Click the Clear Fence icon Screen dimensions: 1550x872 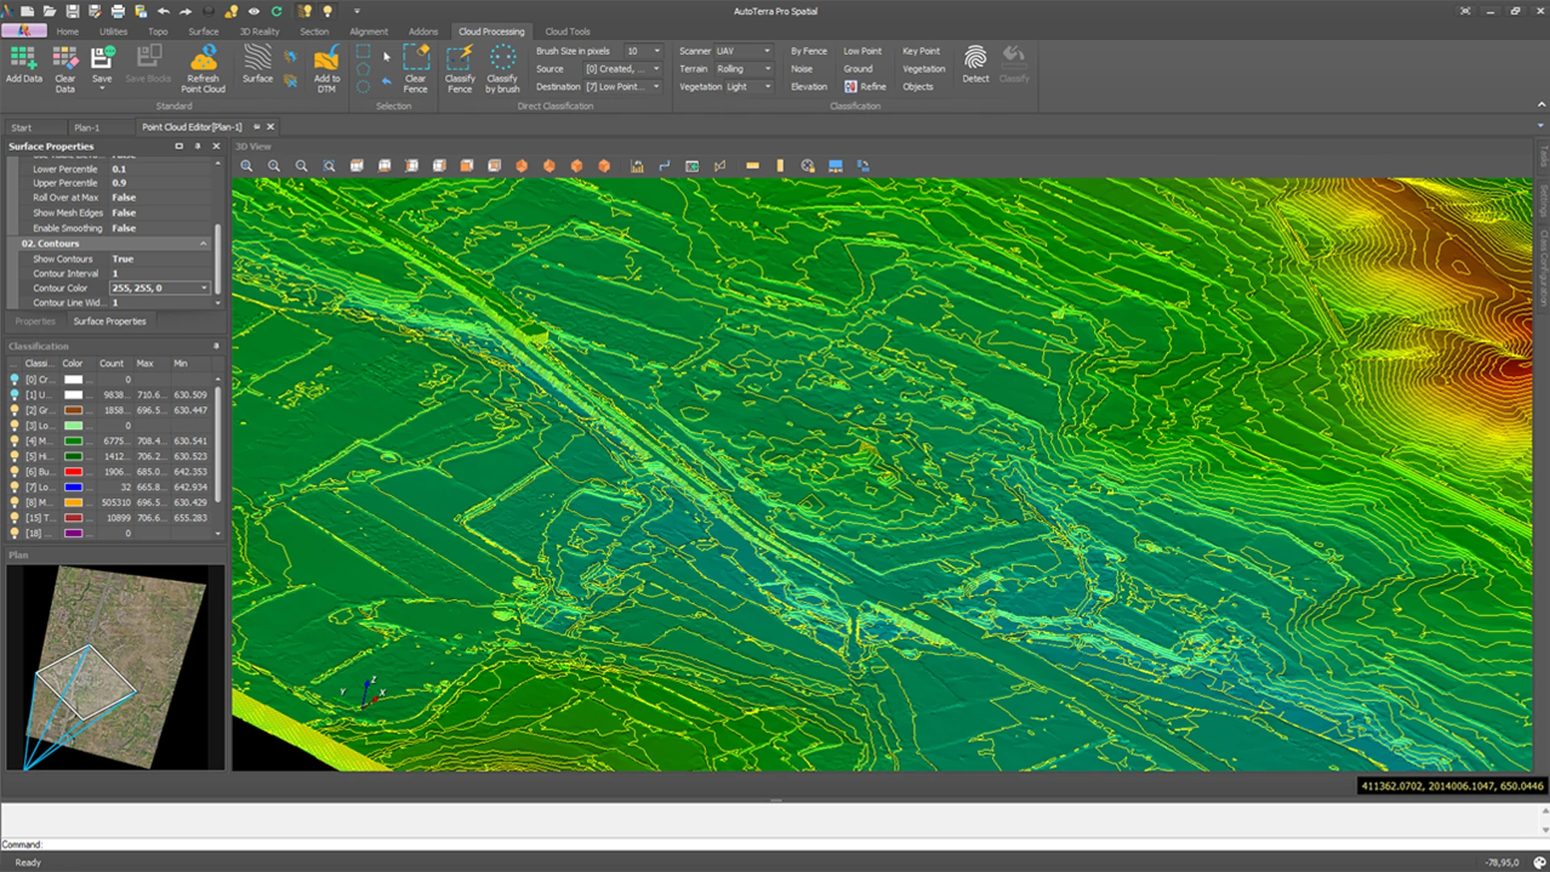pos(416,58)
